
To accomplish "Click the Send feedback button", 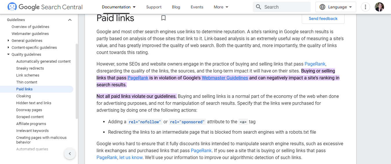I will coord(323,18).
